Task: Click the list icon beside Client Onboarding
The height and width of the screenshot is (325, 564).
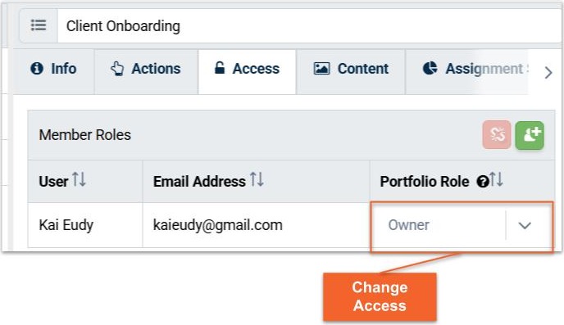Action: (x=39, y=25)
